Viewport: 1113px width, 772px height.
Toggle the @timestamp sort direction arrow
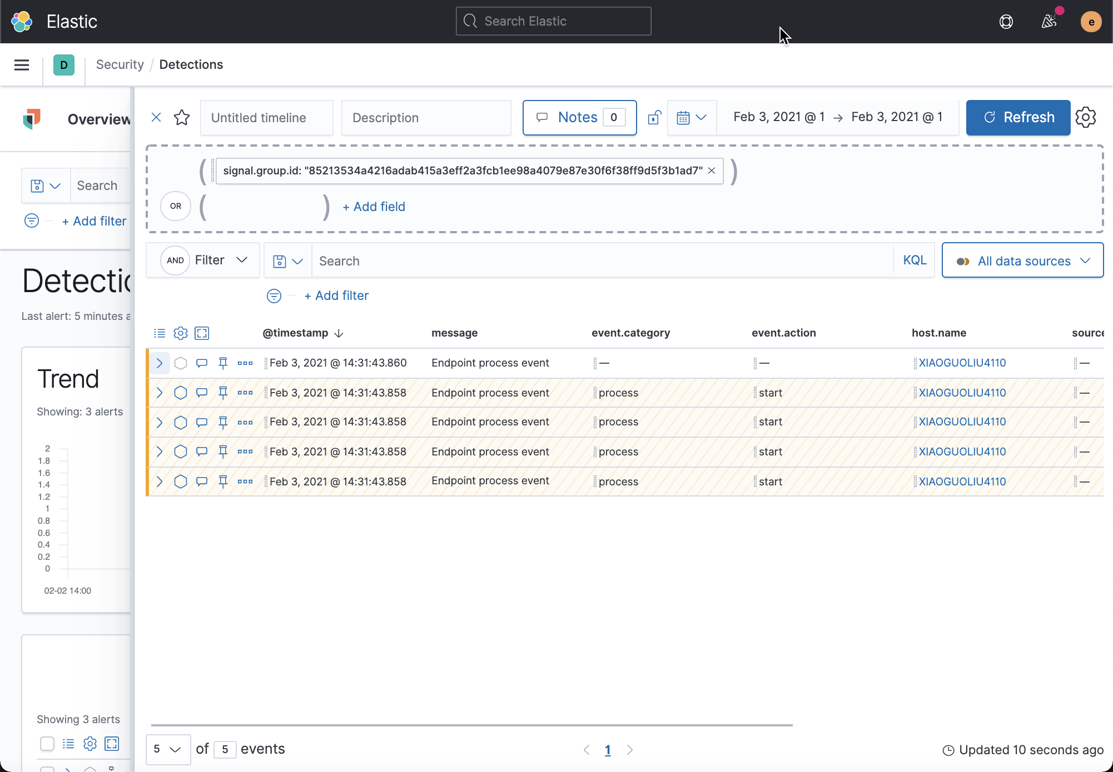click(339, 333)
